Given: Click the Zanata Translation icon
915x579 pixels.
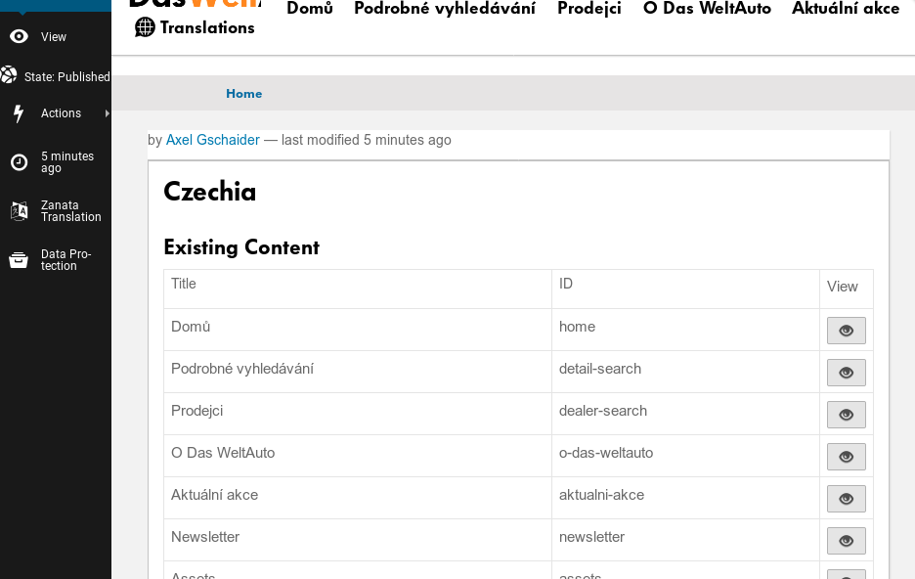Looking at the screenshot, I should 20,210.
